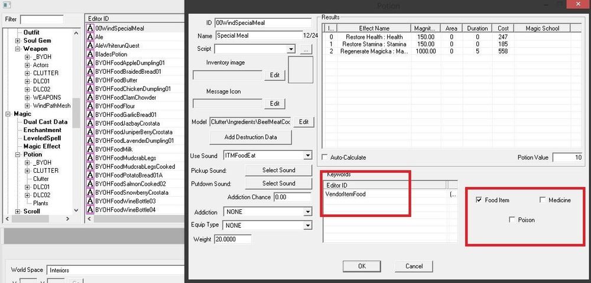Viewport: 591px width, 283px height.
Task: Click the icon beside BYOHFoodSalmonCooked02
Action: click(x=90, y=184)
